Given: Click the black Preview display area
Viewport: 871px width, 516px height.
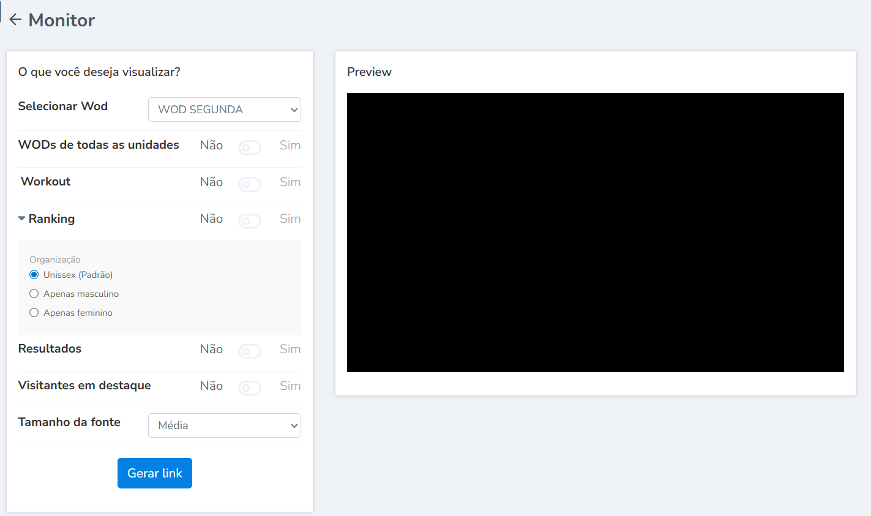Looking at the screenshot, I should (595, 233).
